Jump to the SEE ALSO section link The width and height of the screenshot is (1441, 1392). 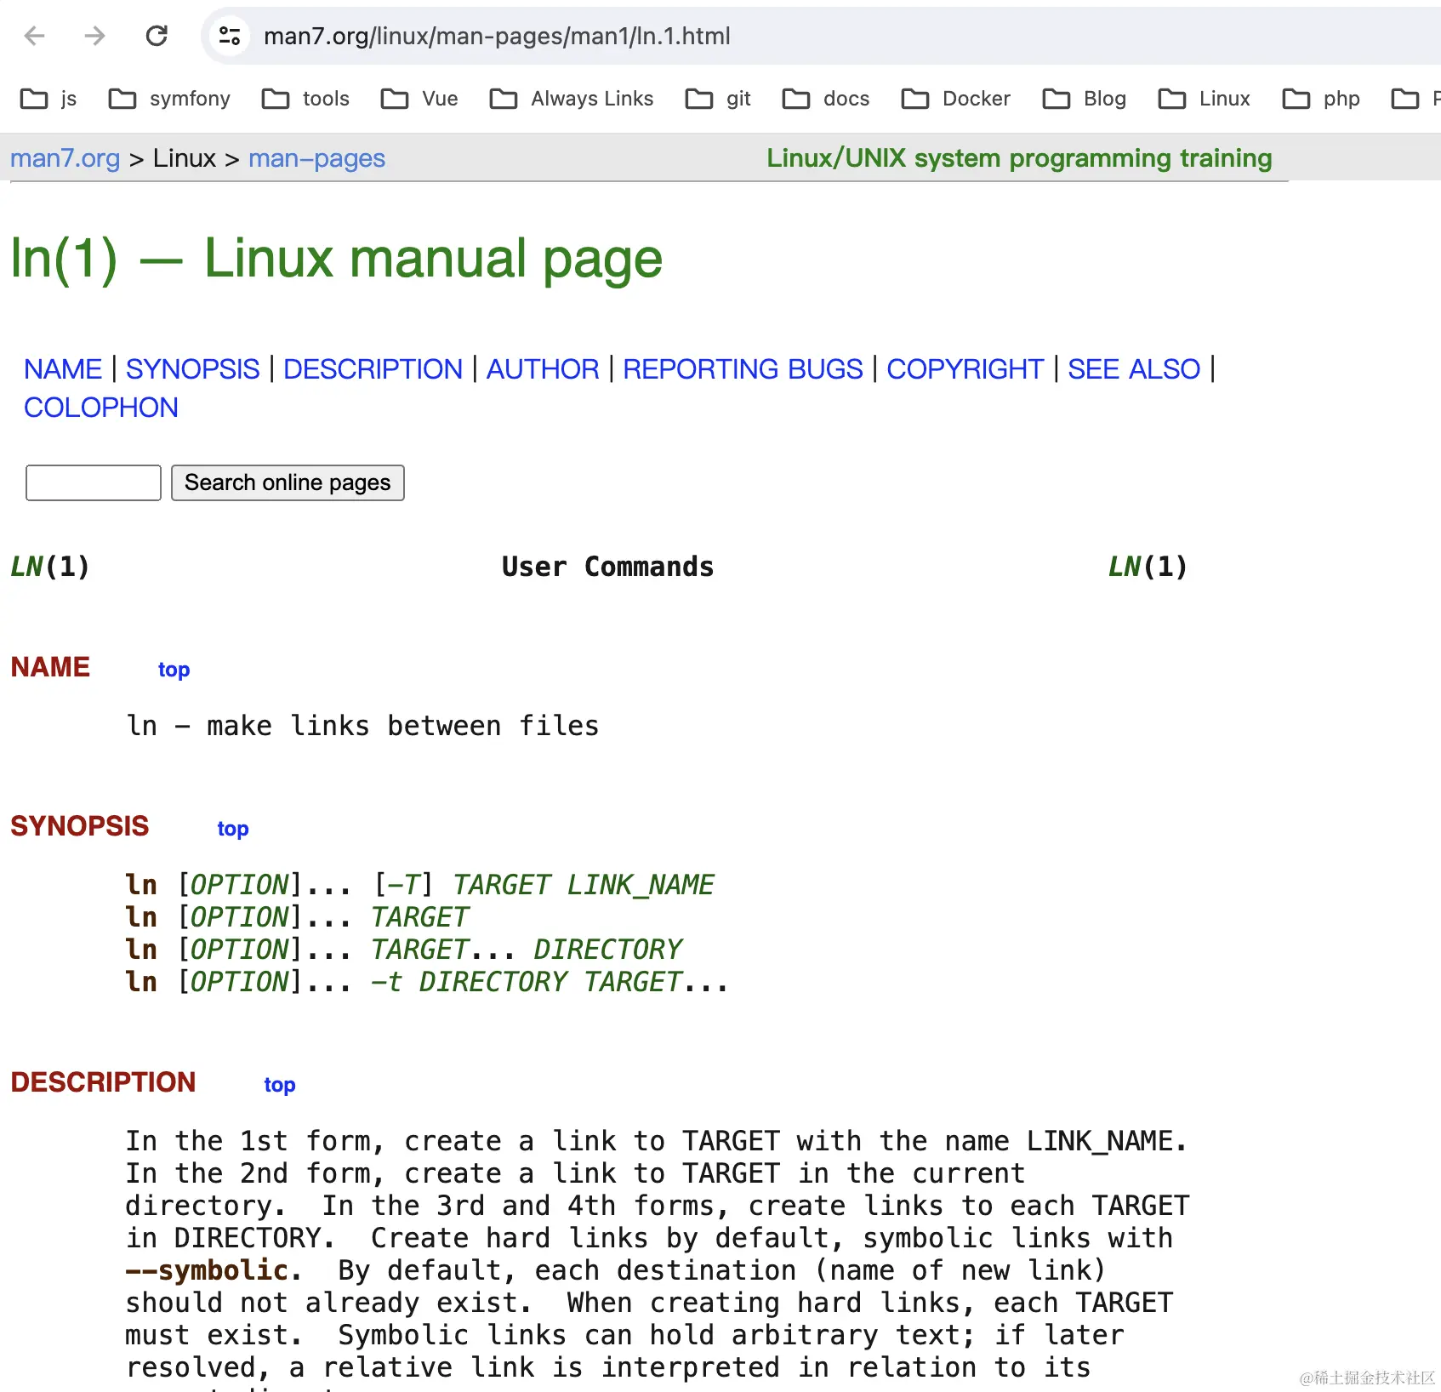point(1134,369)
